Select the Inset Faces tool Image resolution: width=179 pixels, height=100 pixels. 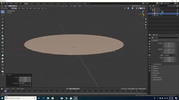(3, 42)
